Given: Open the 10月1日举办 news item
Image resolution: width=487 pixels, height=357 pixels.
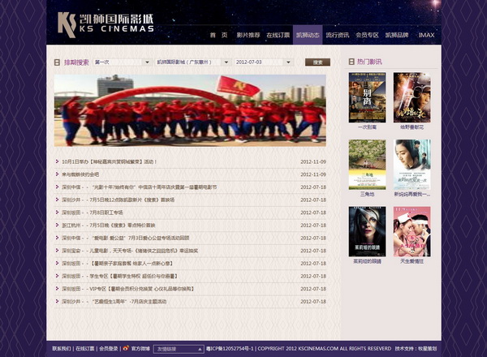Looking at the screenshot, I should 110,161.
